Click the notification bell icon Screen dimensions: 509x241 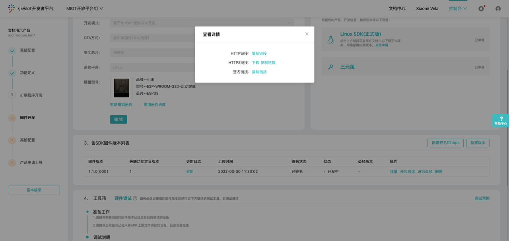481,8
